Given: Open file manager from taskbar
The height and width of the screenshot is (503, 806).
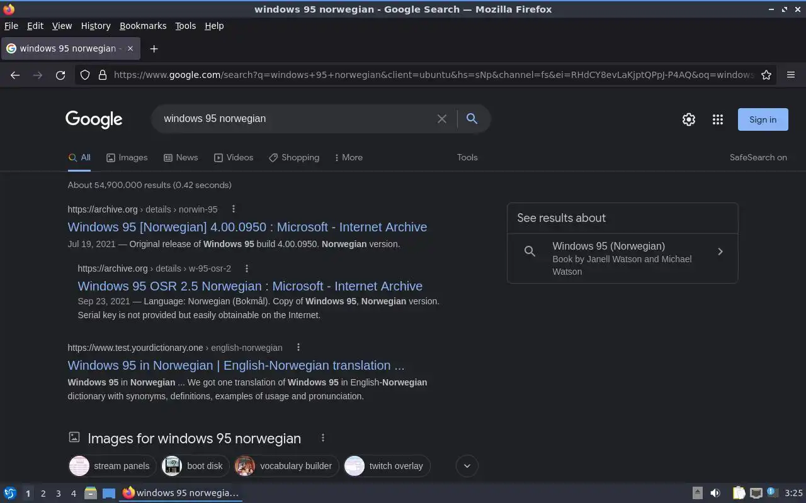Looking at the screenshot, I should click(91, 493).
